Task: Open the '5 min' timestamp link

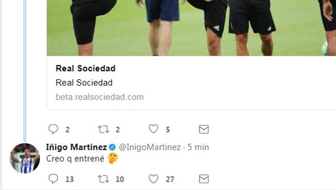Action: tap(198, 147)
